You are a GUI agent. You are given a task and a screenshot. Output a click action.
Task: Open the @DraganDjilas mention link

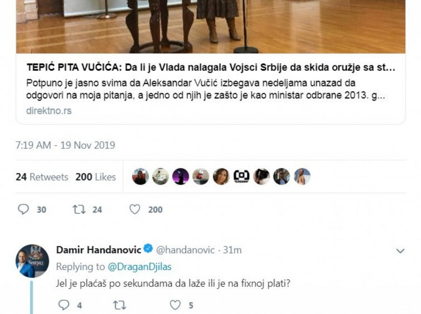coord(139,267)
